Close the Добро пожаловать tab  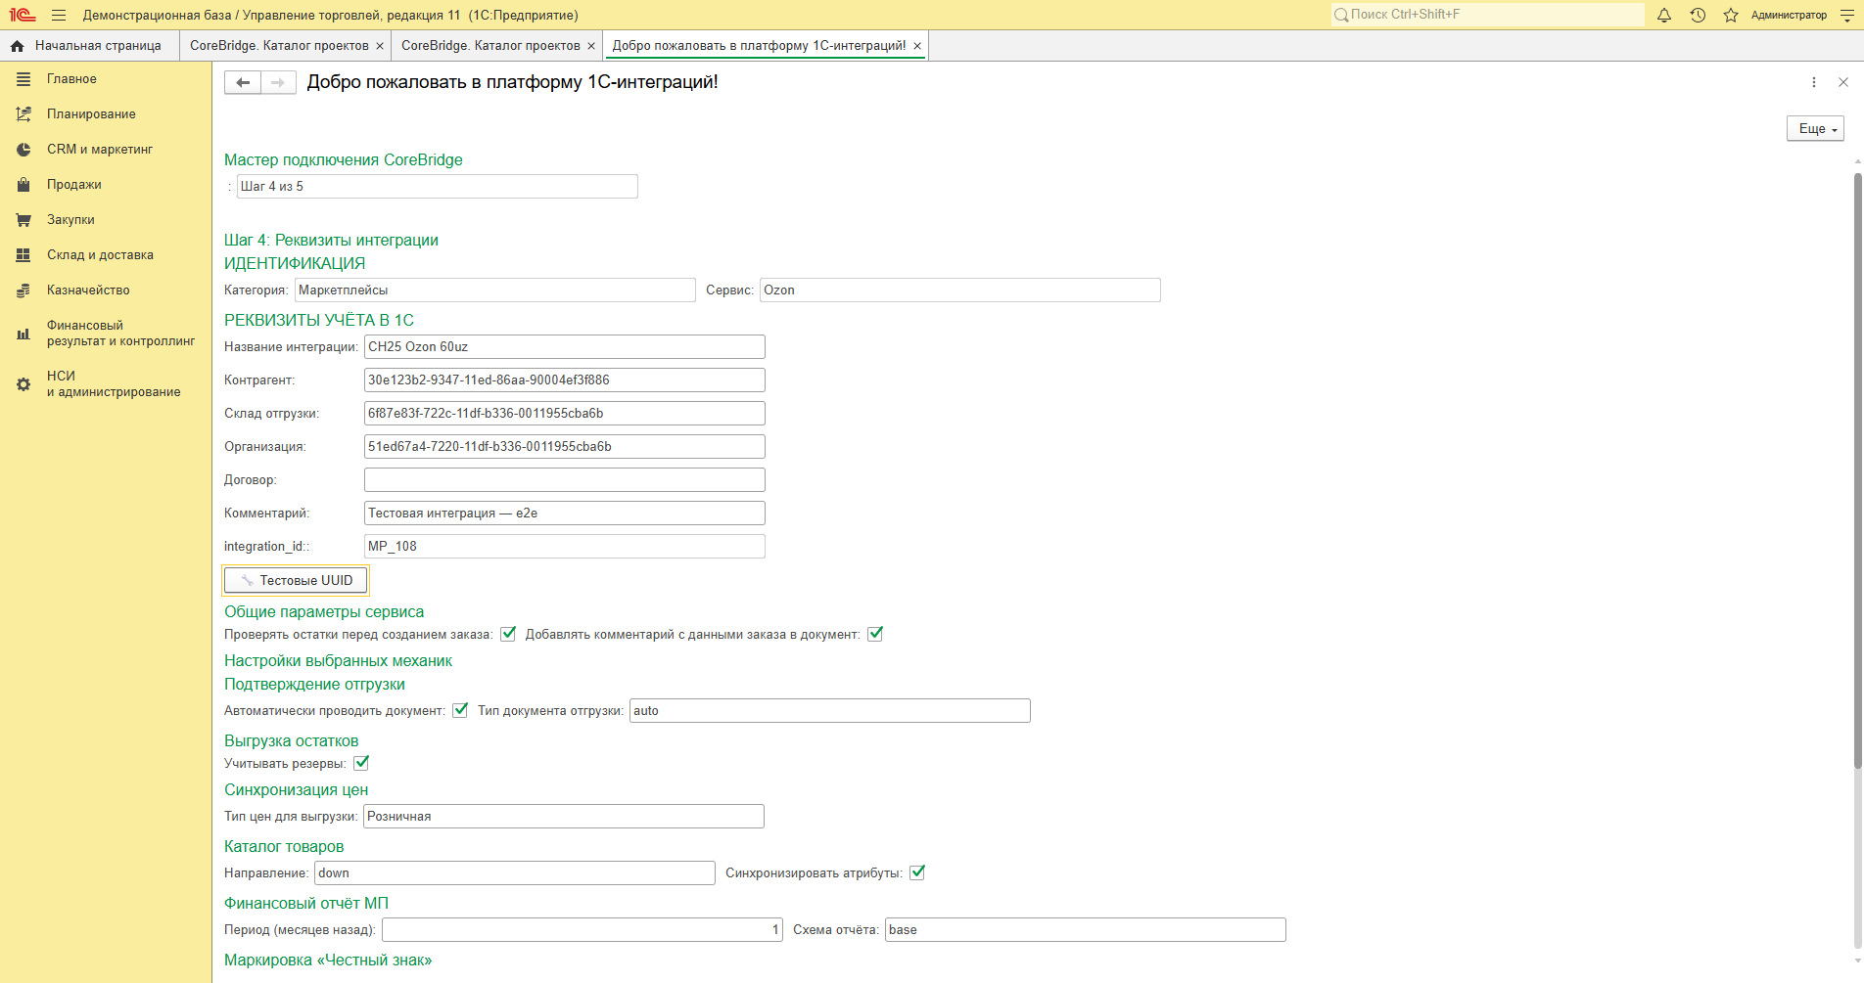pyautogui.click(x=917, y=46)
